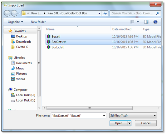Sort files by Date modified column
This screenshot has height=135, width=167.
[x=122, y=29]
